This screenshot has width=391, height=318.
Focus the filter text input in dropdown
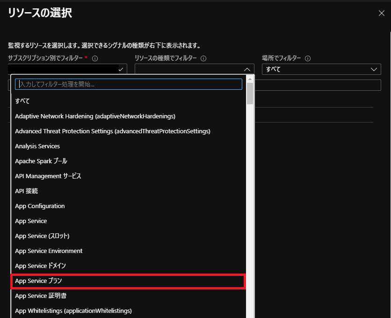coord(129,84)
